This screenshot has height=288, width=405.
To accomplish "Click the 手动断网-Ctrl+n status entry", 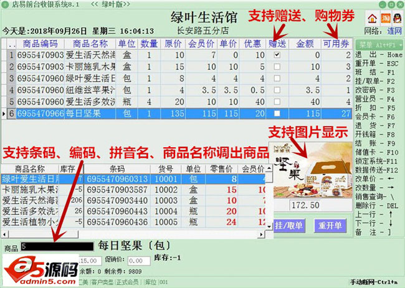I will pyautogui.click(x=373, y=282).
